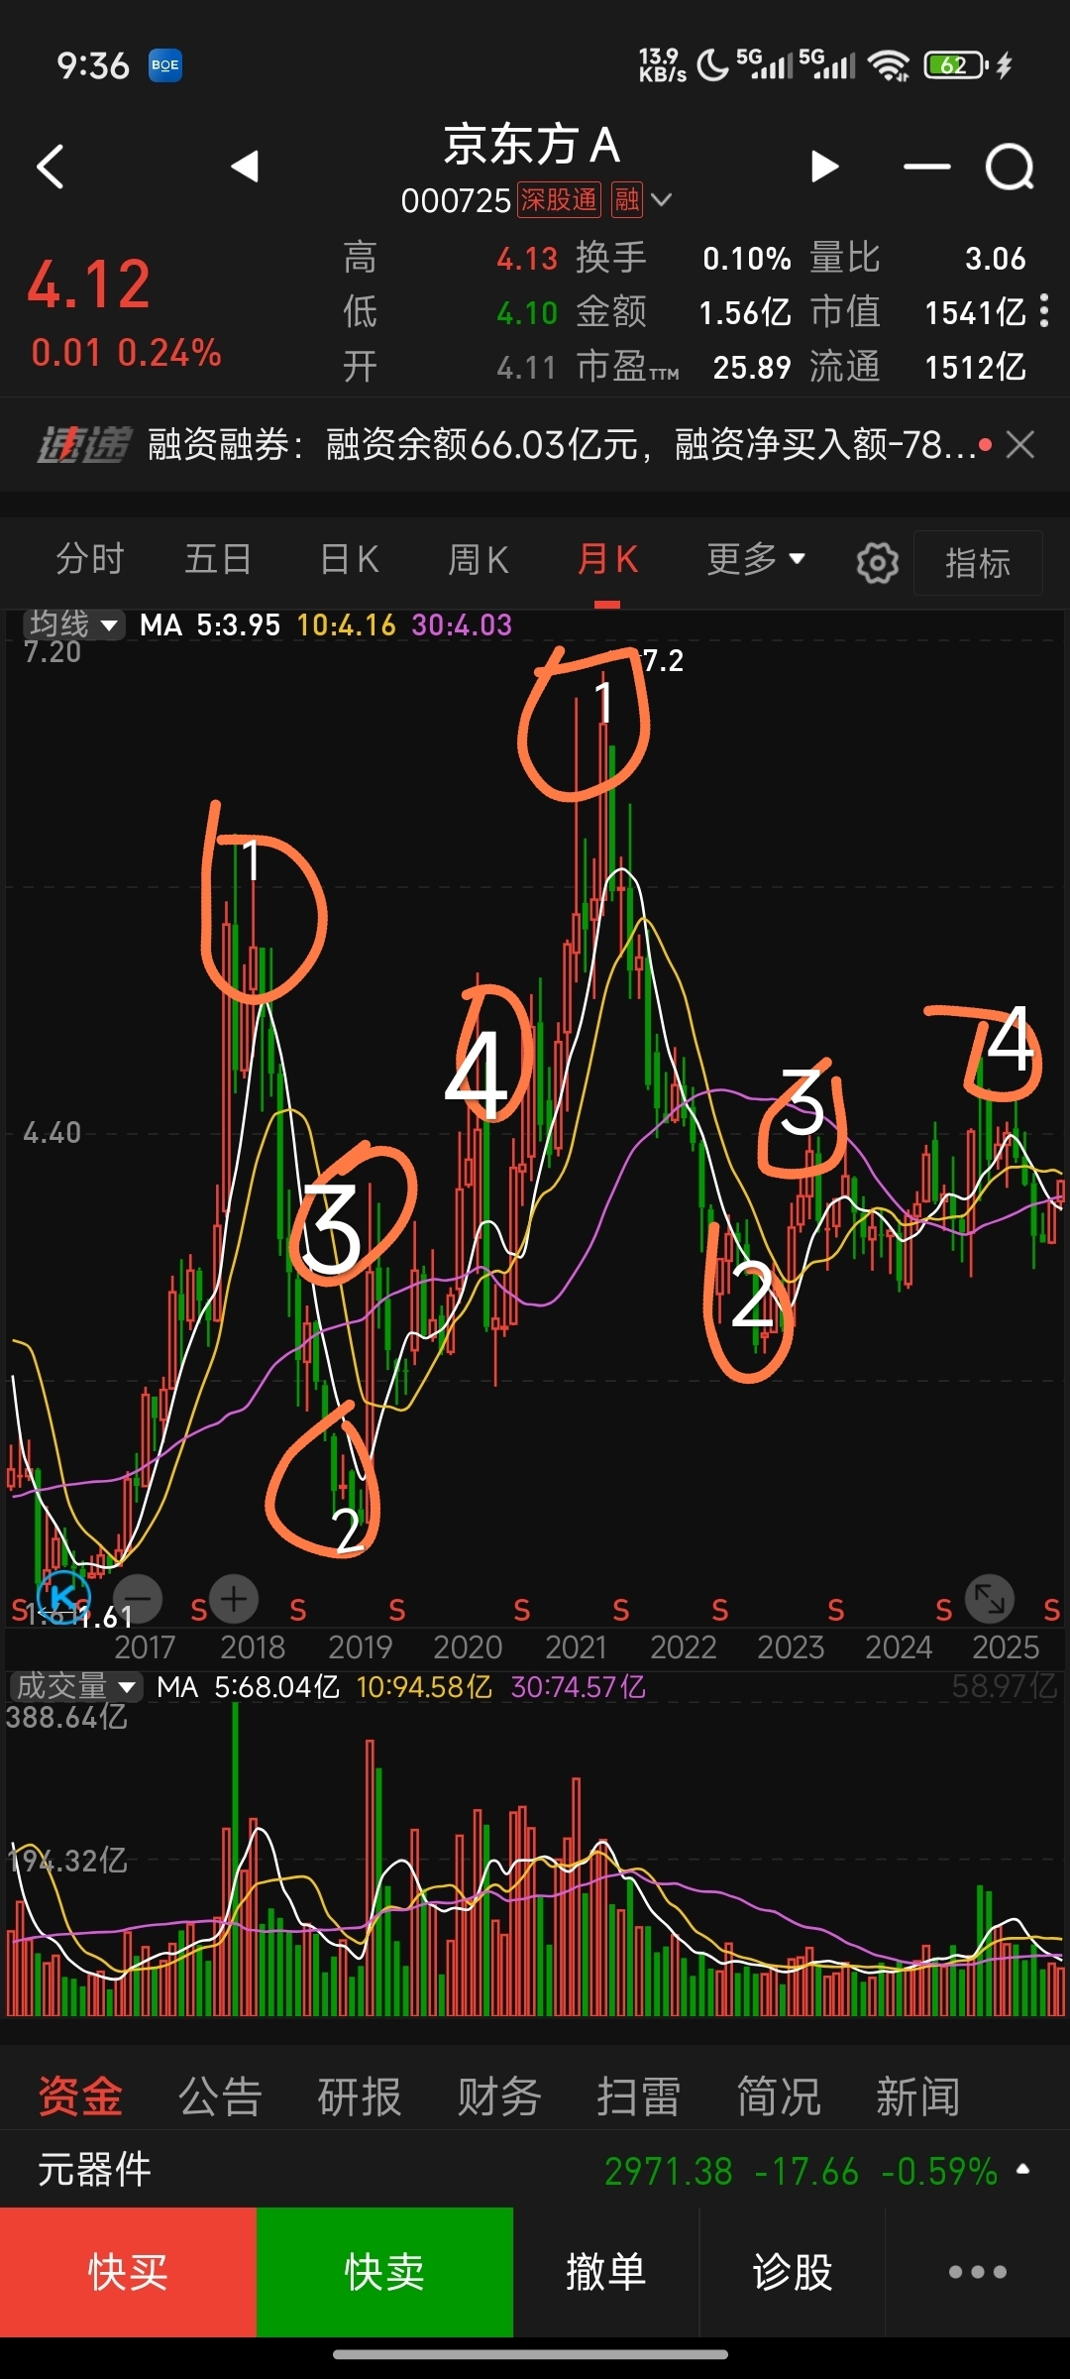
Task: Tap moon do-not-disturb status icon
Action: (712, 65)
